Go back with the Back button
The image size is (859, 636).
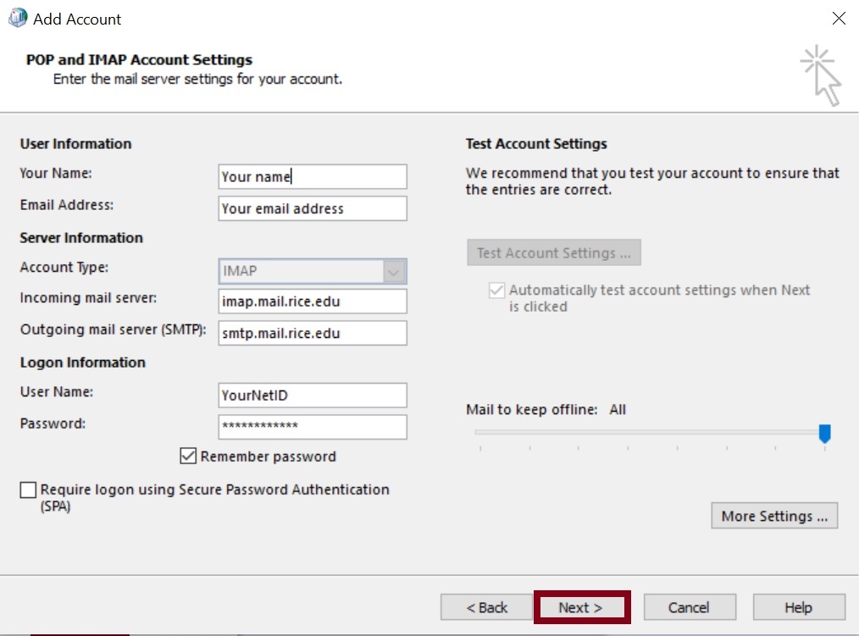click(x=486, y=607)
